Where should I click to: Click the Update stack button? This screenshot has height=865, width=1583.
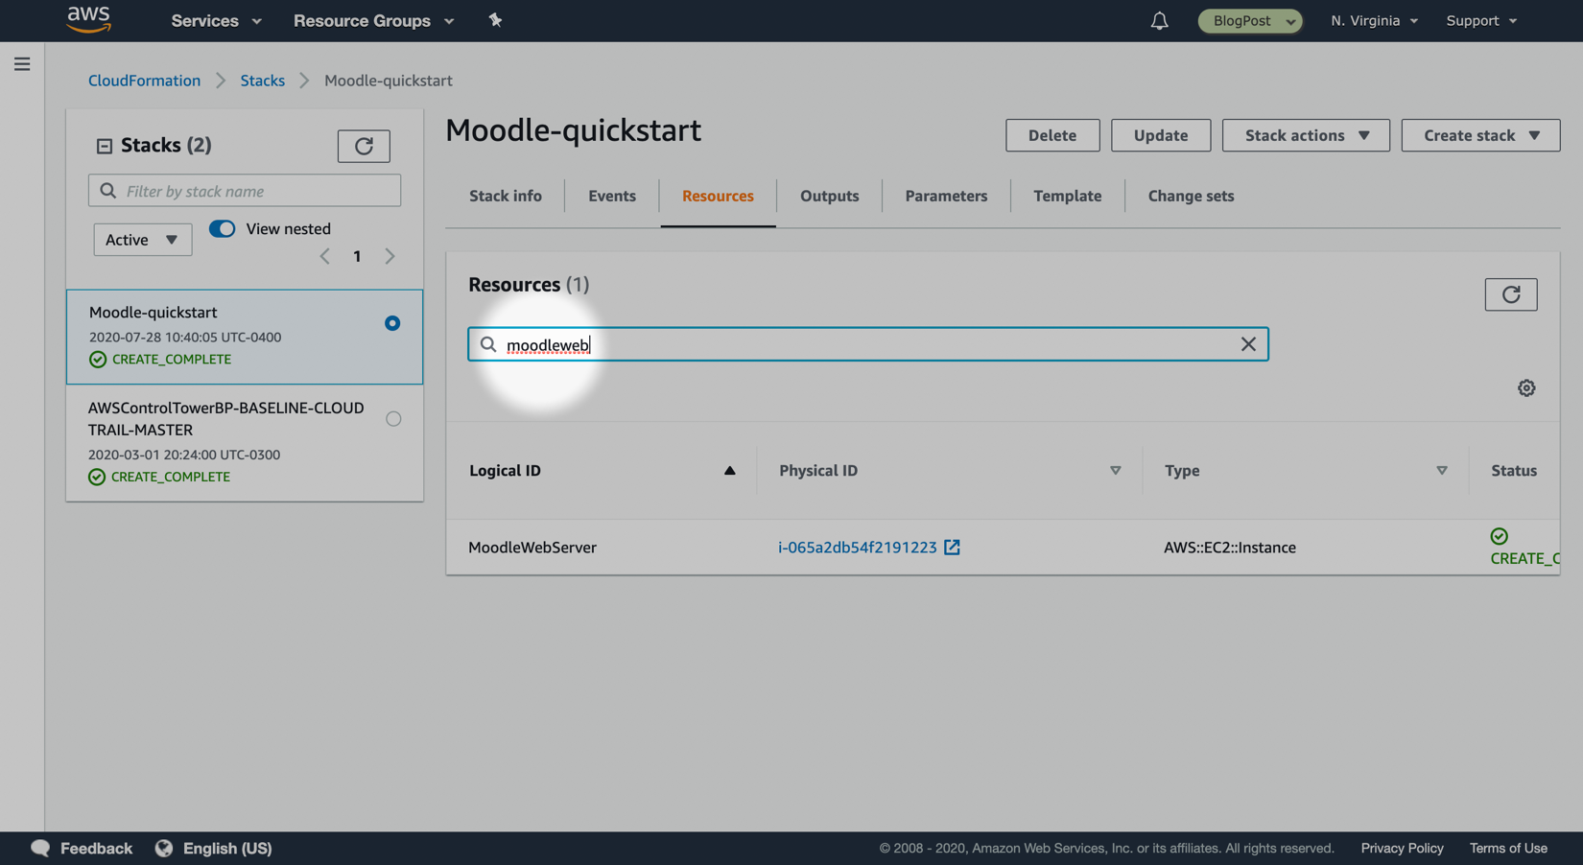(1161, 135)
